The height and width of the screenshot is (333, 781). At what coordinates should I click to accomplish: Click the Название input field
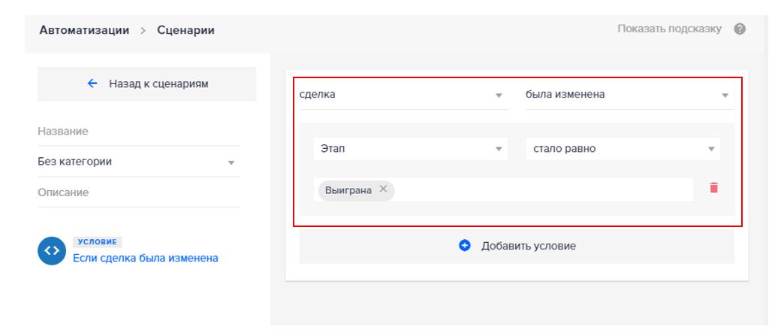pyautogui.click(x=138, y=132)
